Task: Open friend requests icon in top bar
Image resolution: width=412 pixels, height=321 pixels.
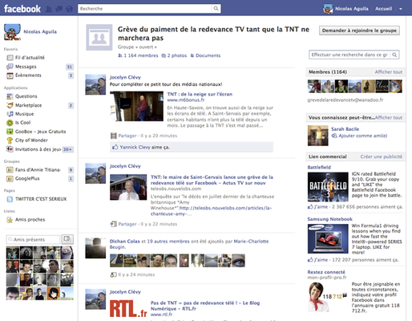Action: [49, 9]
